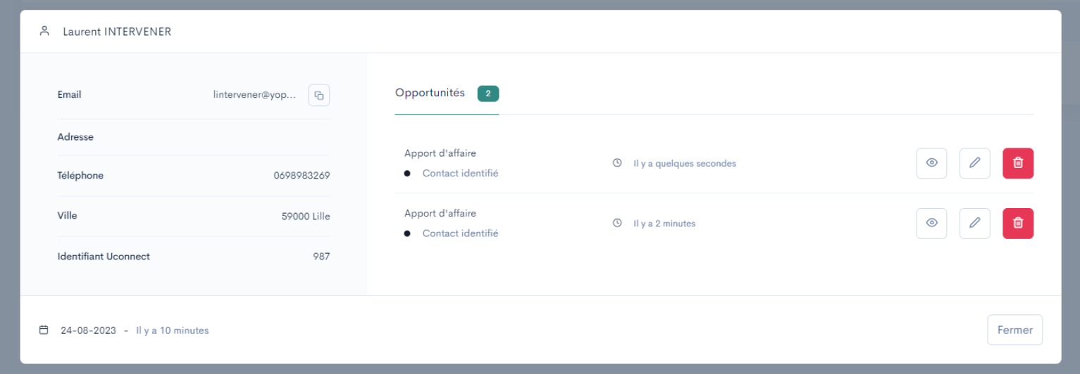Click the Opportunités count badge
Screen dimensions: 1080x374
488,93
